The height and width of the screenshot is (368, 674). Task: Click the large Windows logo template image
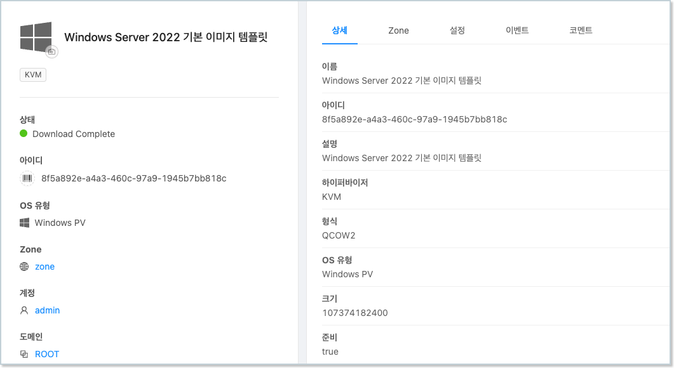coord(36,37)
